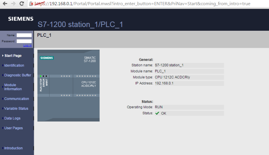Click the teal Siemens badge on PLC image
Viewport: 269px width, 155px height.
47,58
